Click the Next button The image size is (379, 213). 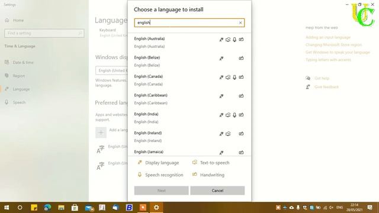(162, 191)
